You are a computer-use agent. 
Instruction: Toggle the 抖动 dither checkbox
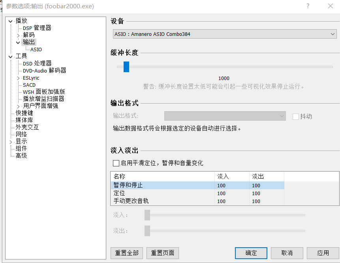click(x=295, y=116)
